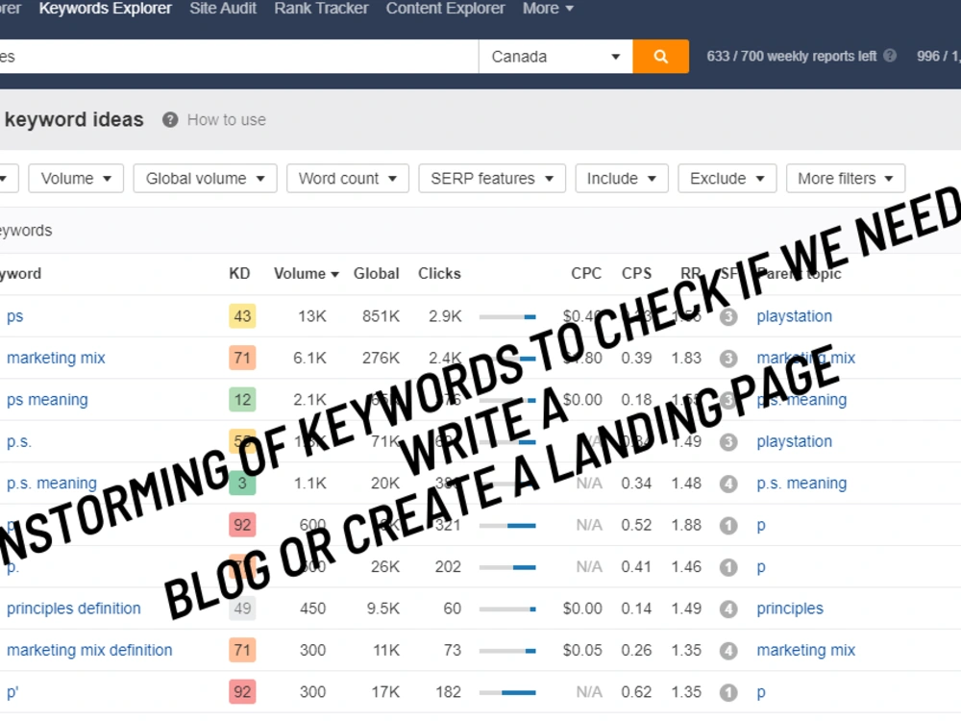Open the Volume filter dropdown
The image size is (961, 721).
[x=76, y=179]
